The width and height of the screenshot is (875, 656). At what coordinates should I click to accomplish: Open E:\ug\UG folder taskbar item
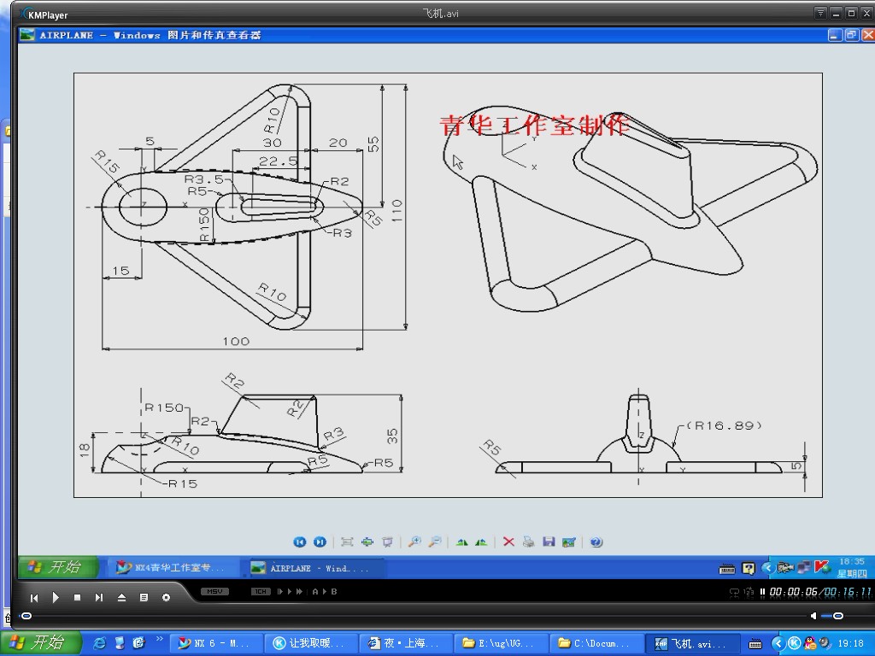(500, 643)
